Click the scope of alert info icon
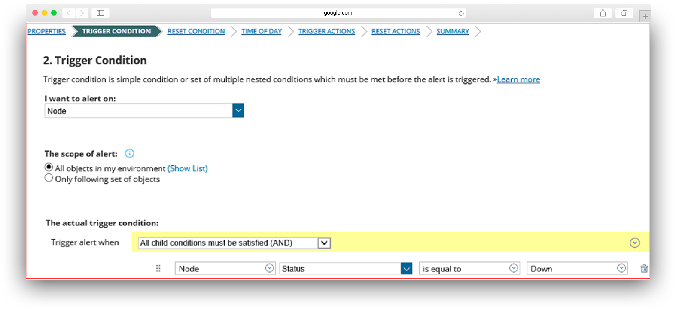This screenshot has width=676, height=310. [x=129, y=153]
